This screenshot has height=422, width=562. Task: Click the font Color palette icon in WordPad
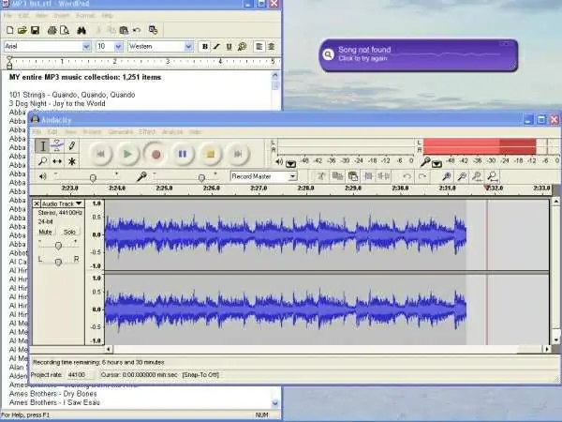coord(243,46)
